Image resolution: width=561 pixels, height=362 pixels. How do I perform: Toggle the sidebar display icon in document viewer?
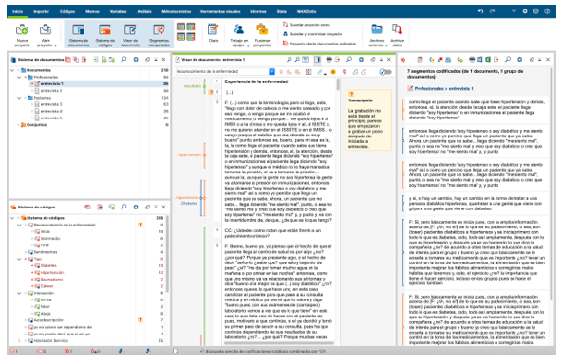(x=317, y=60)
